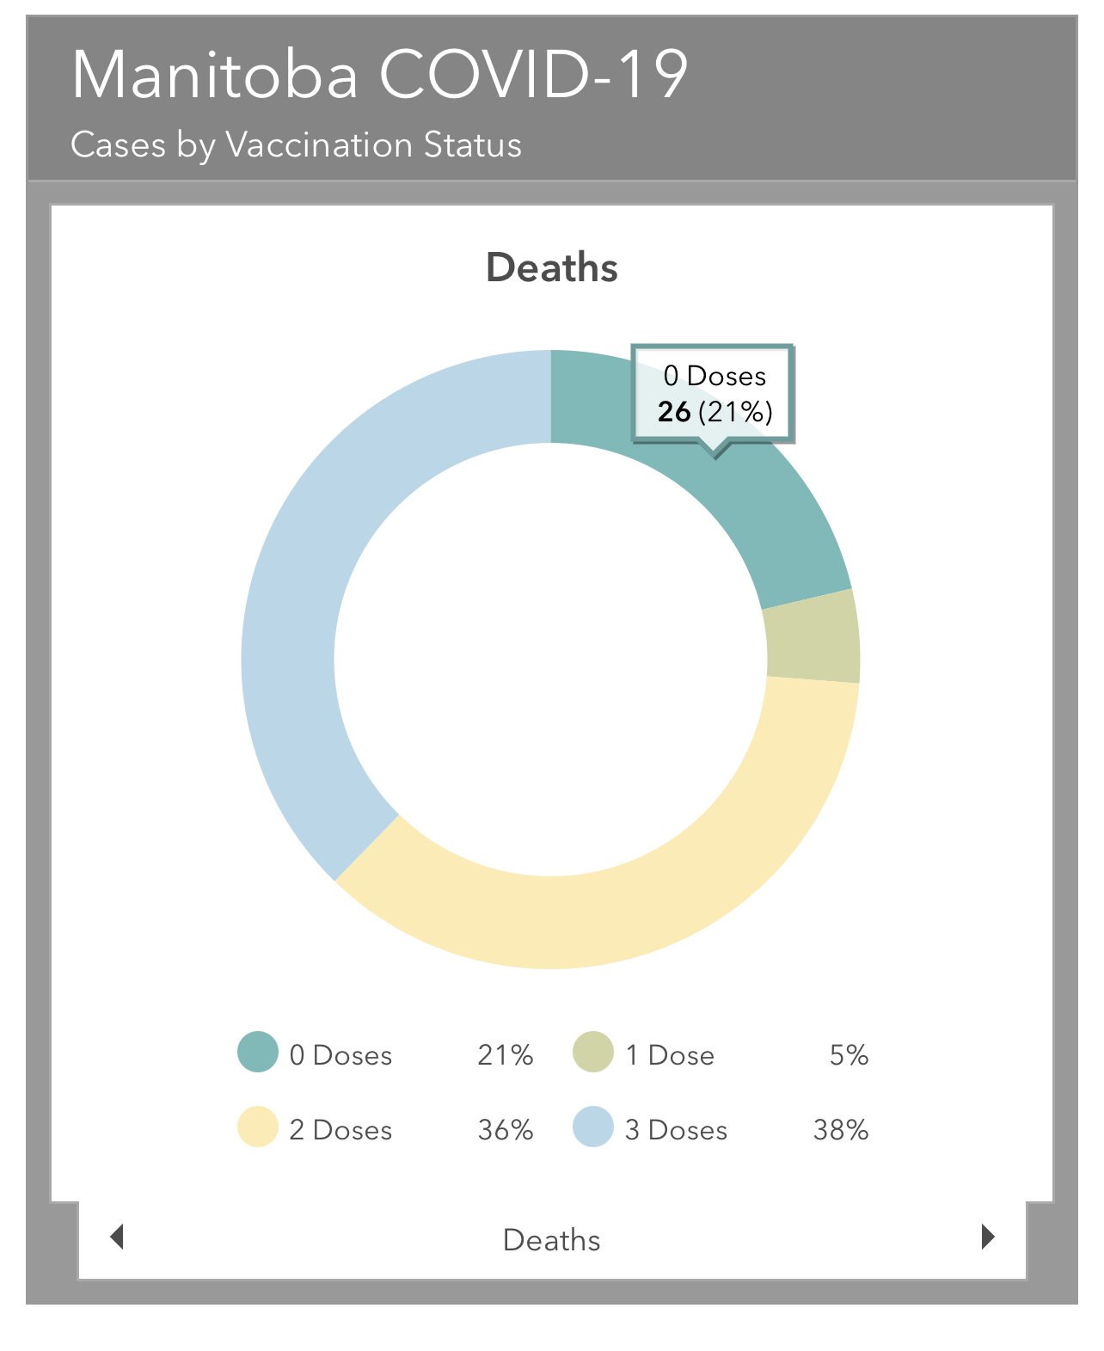The image size is (1104, 1351).
Task: Click the right arrow to next chart
Action: (988, 1237)
